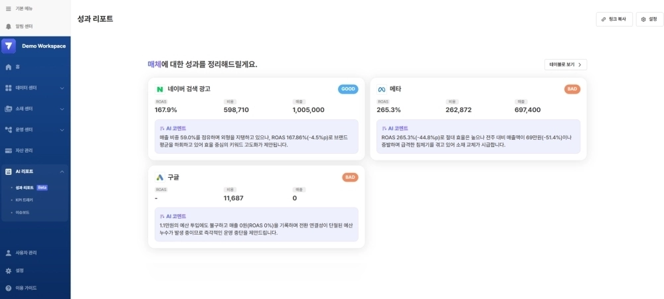Click the 테이블로 보기 button
The image size is (664, 299).
tap(565, 65)
